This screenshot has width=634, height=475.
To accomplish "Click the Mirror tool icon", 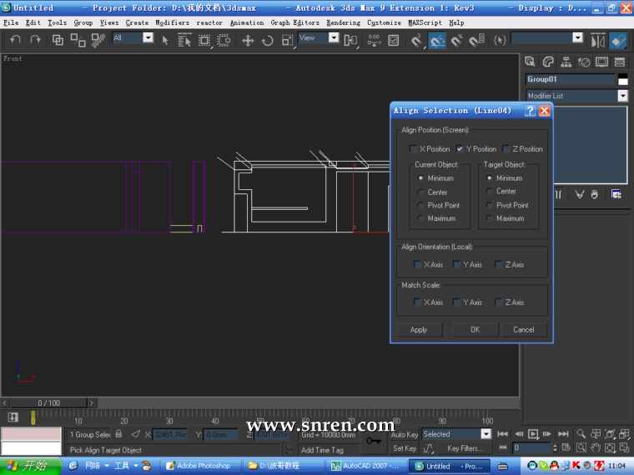I will pyautogui.click(x=598, y=40).
